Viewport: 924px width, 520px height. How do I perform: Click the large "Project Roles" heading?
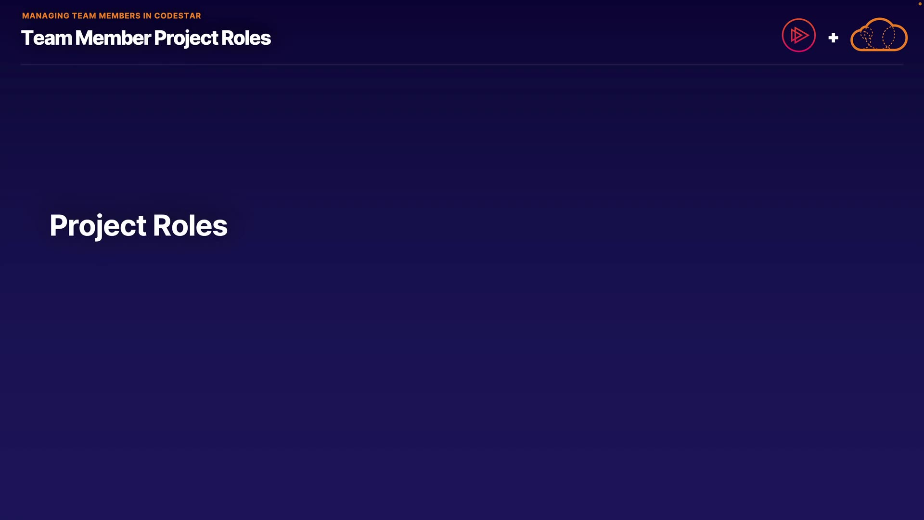[x=139, y=225]
